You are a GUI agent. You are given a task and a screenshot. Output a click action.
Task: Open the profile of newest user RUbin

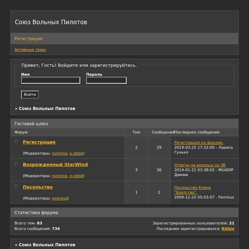(x=228, y=229)
